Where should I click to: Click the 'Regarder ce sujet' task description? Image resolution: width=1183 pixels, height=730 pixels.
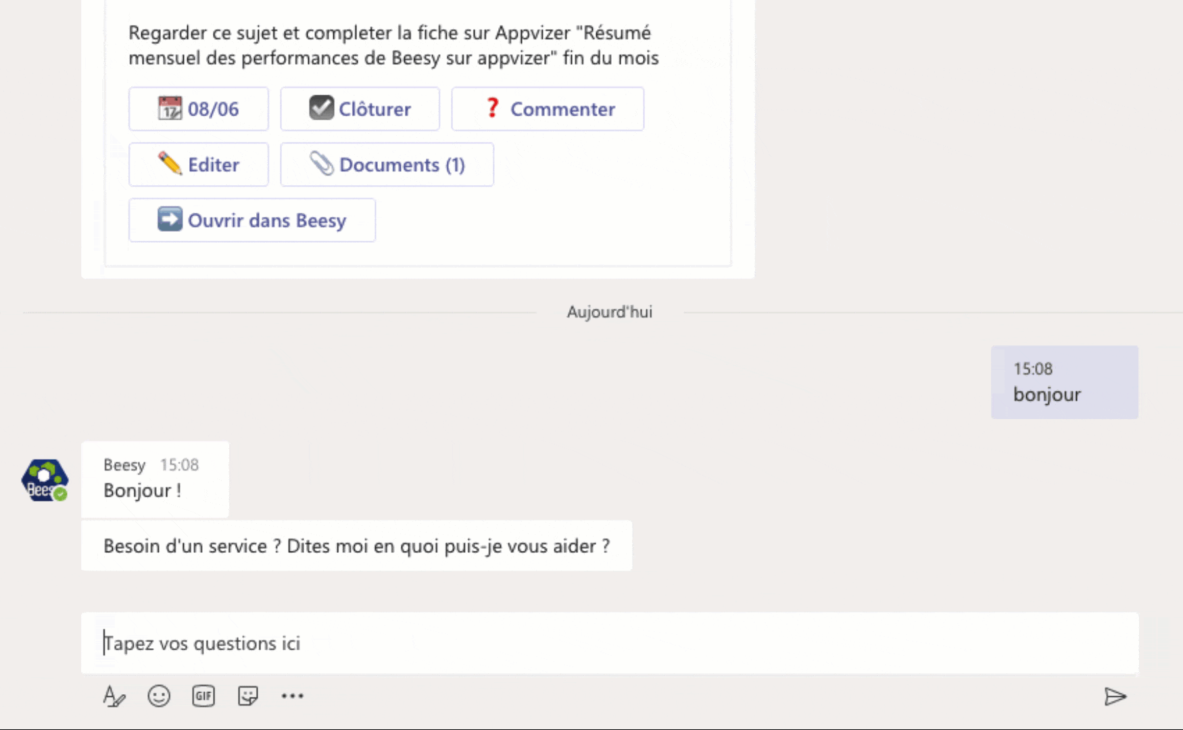point(393,45)
